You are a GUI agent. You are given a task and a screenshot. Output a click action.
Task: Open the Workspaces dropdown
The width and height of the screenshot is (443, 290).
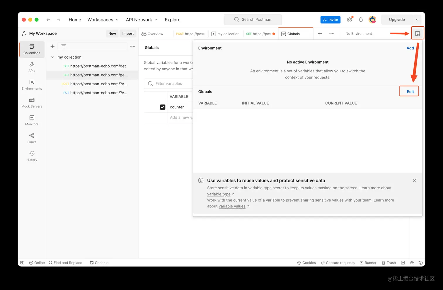tap(103, 20)
